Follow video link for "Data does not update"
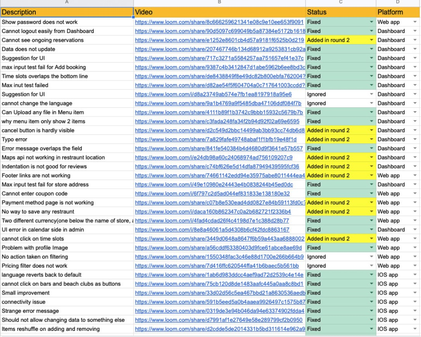This screenshot has height=337, width=421. tap(220, 49)
